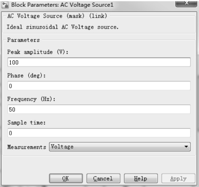
Task: Confirm settings with the OK button
Action: point(66,179)
